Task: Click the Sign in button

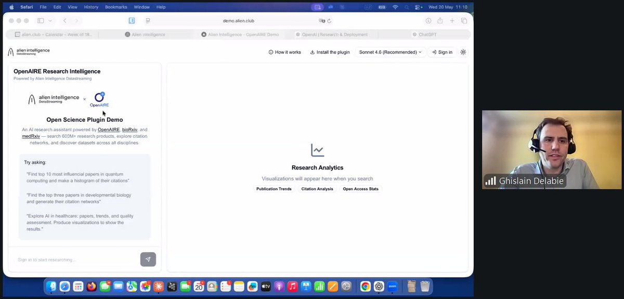Action: pyautogui.click(x=442, y=52)
